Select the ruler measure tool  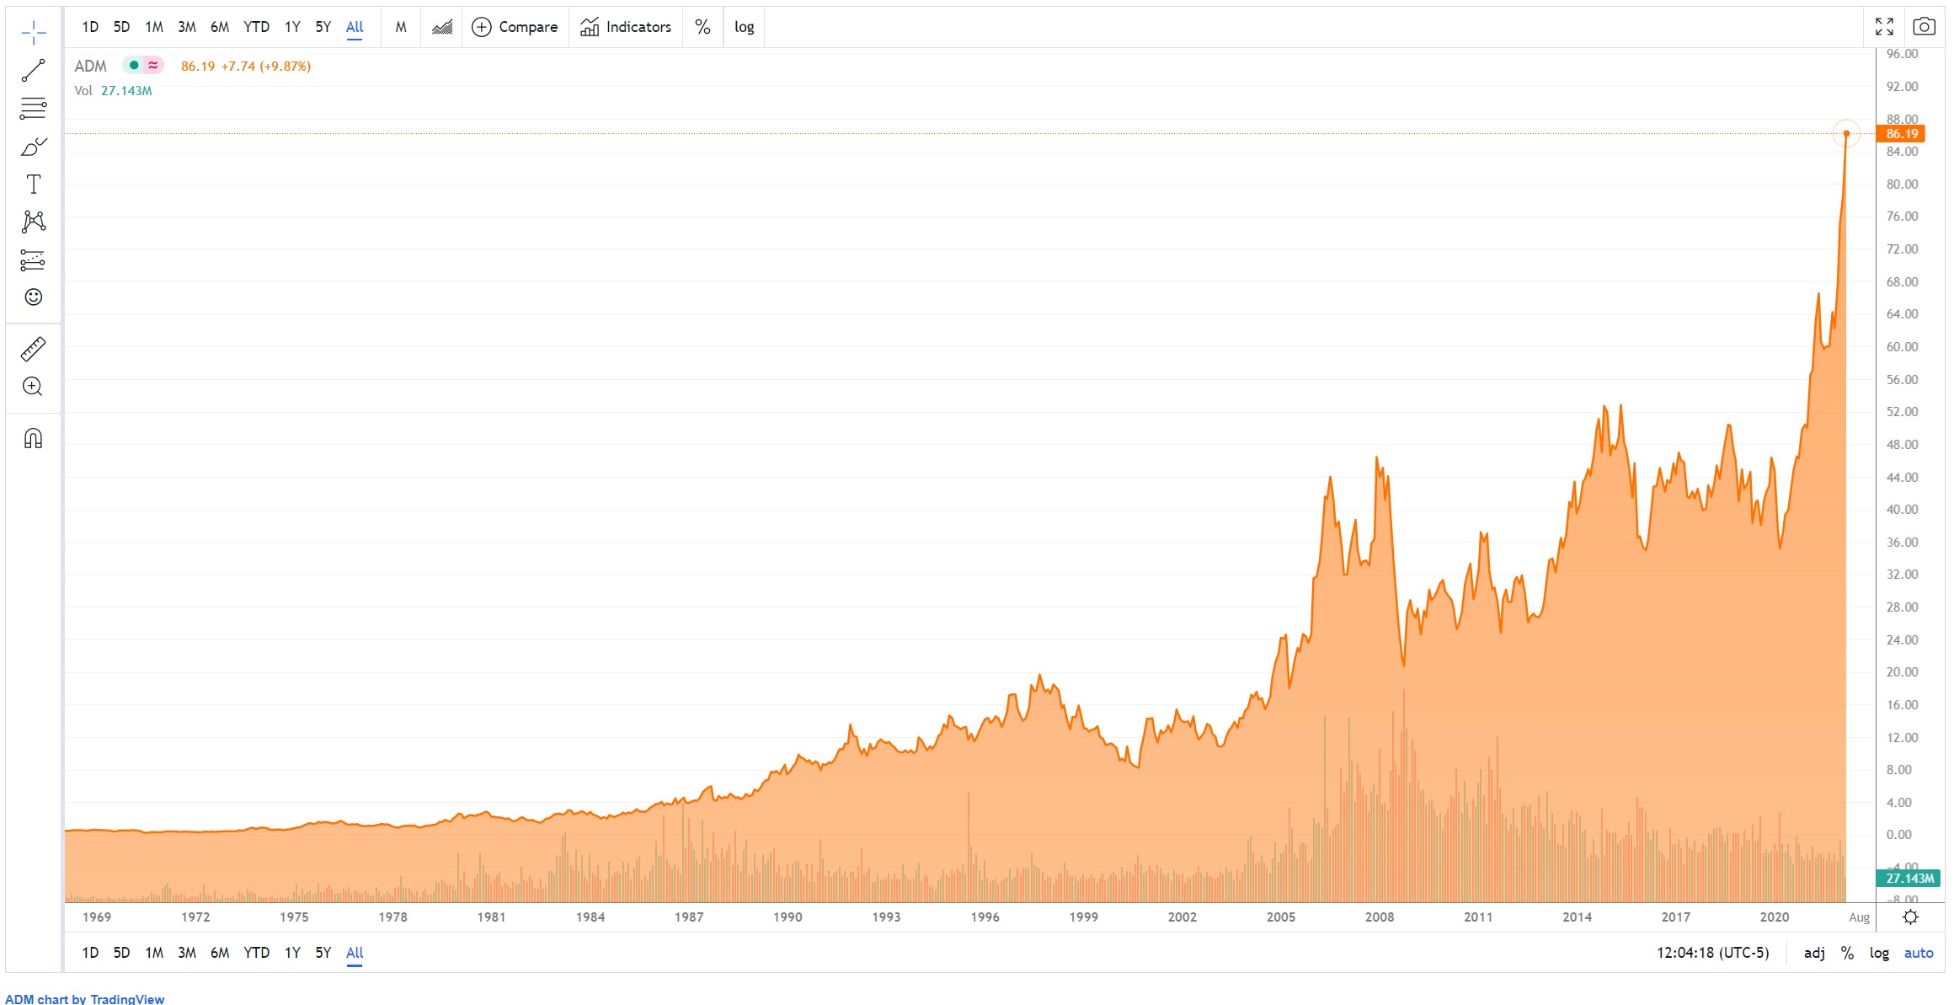pos(33,349)
